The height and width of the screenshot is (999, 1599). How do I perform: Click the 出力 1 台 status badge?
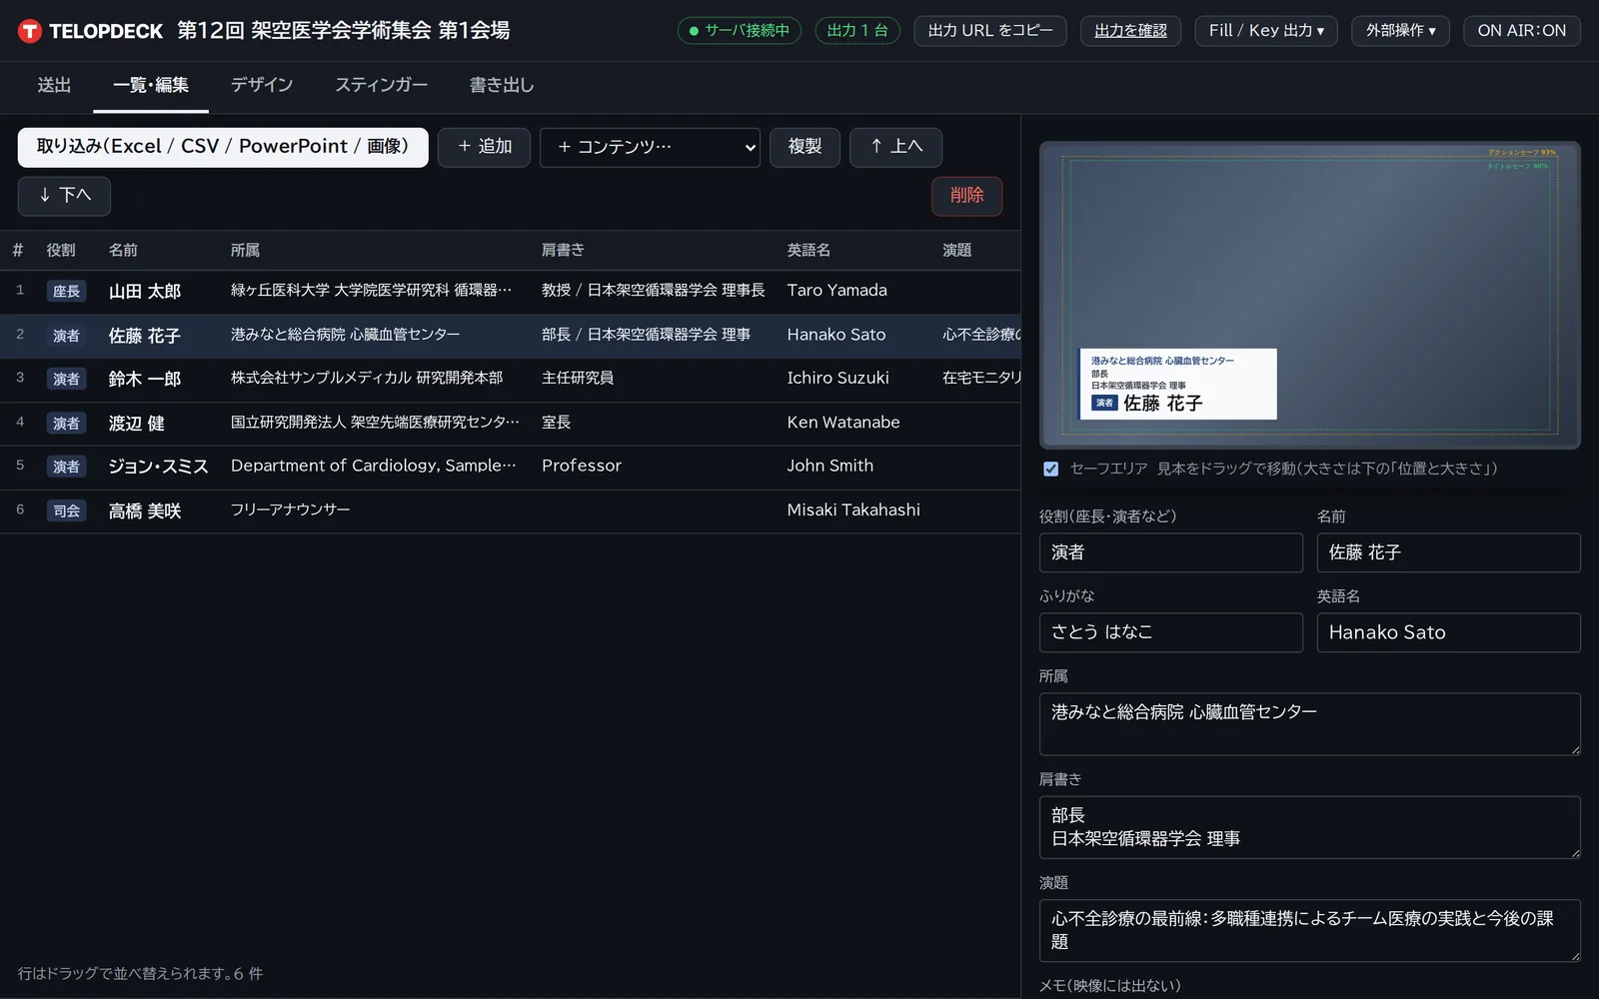point(857,31)
